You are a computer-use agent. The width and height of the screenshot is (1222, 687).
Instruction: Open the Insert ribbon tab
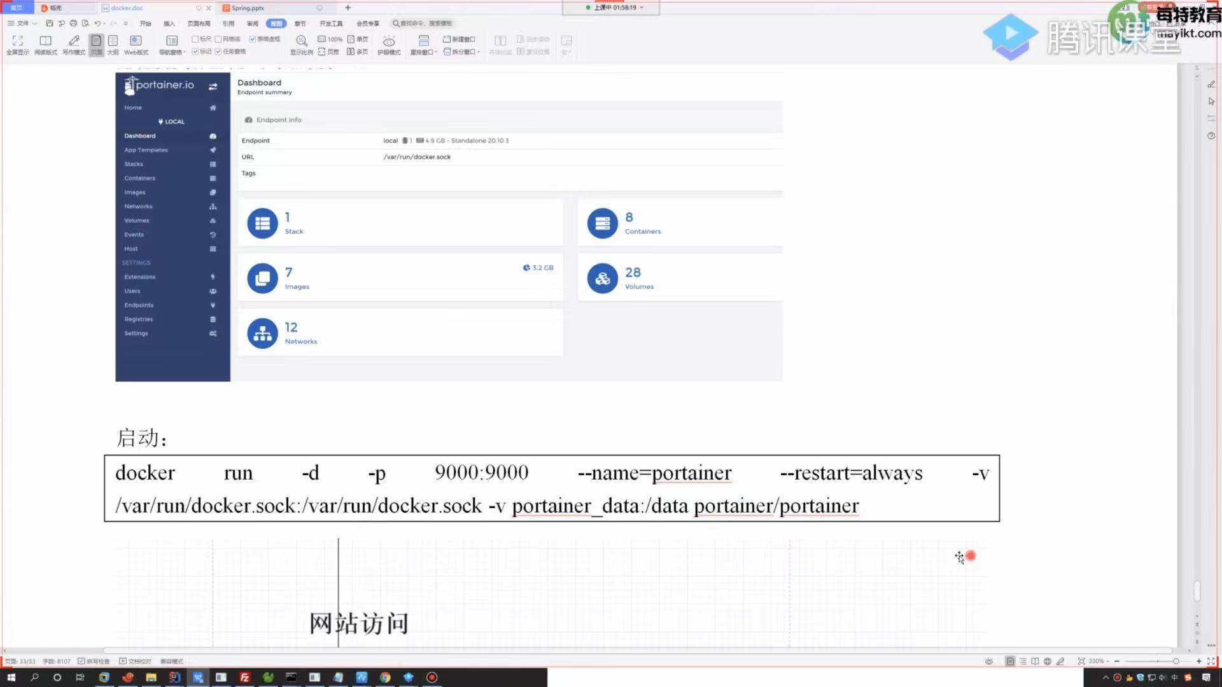tap(169, 24)
